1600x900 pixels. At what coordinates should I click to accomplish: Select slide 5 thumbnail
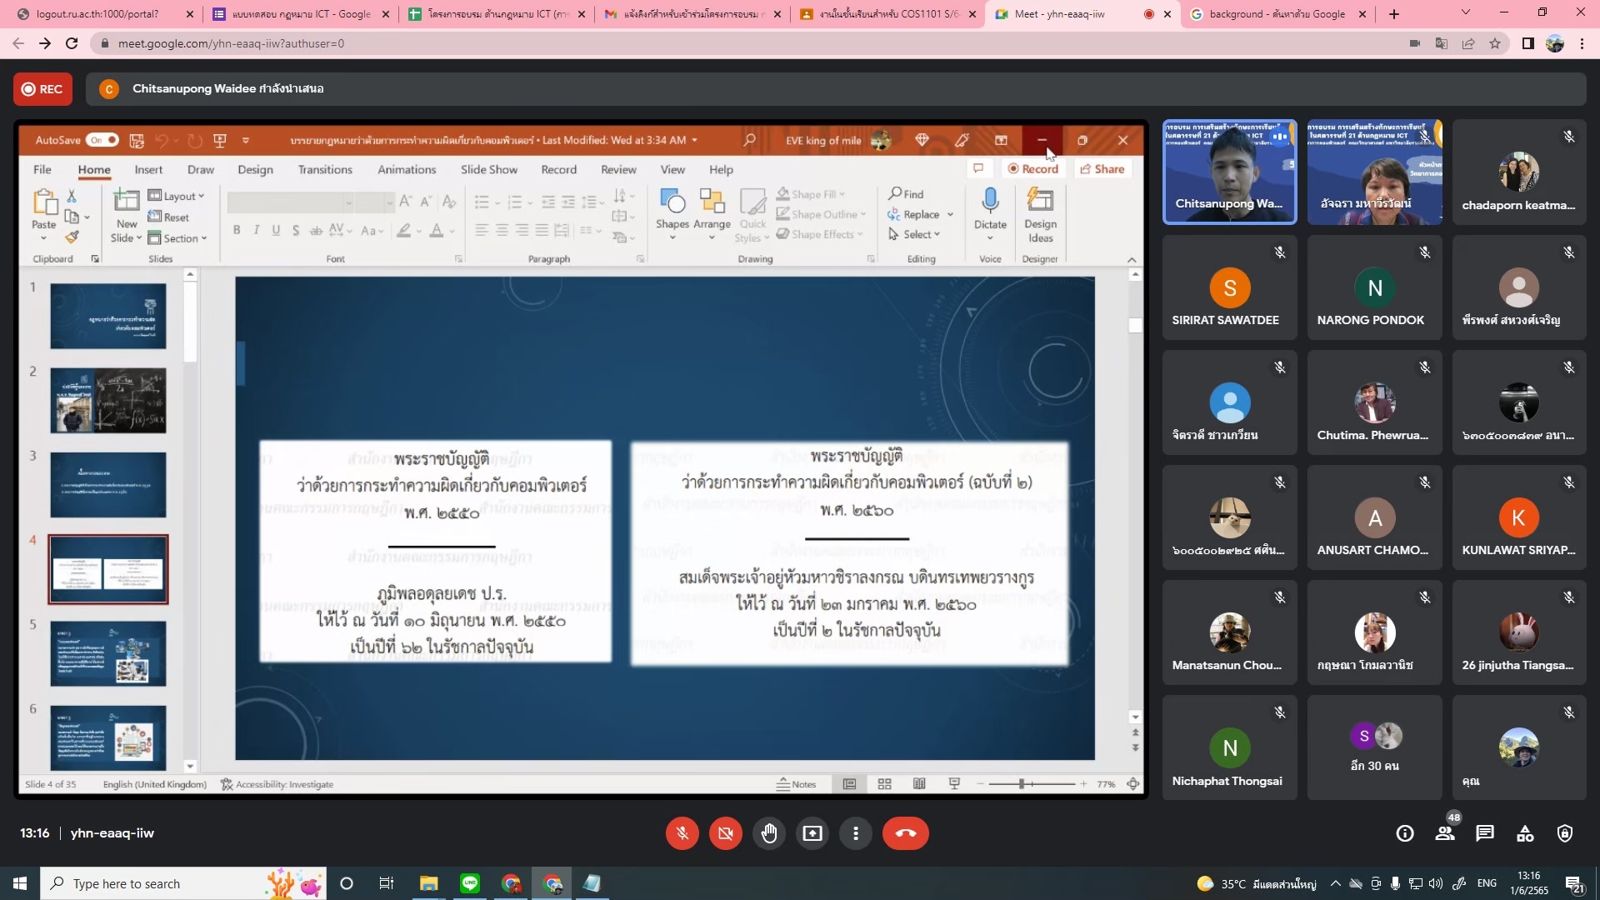[108, 653]
